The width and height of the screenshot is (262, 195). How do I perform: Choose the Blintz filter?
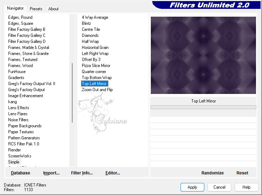(x=86, y=23)
